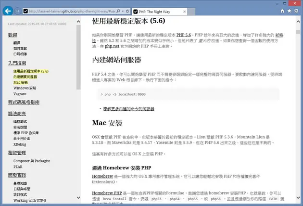Click the site favicon in address bar
The image size is (303, 206).
pos(25,11)
